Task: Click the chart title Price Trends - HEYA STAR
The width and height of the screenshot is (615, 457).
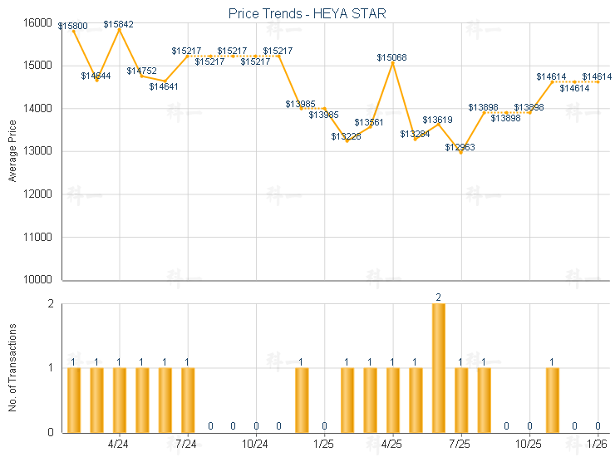Action: tap(307, 13)
